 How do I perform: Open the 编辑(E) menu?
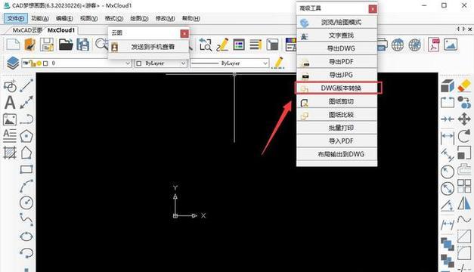click(64, 18)
